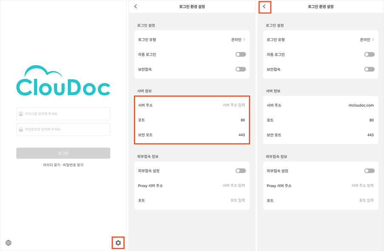
Task: Click the 포트 입력 field in the mcloudoc.com settings screen
Action: [367, 200]
